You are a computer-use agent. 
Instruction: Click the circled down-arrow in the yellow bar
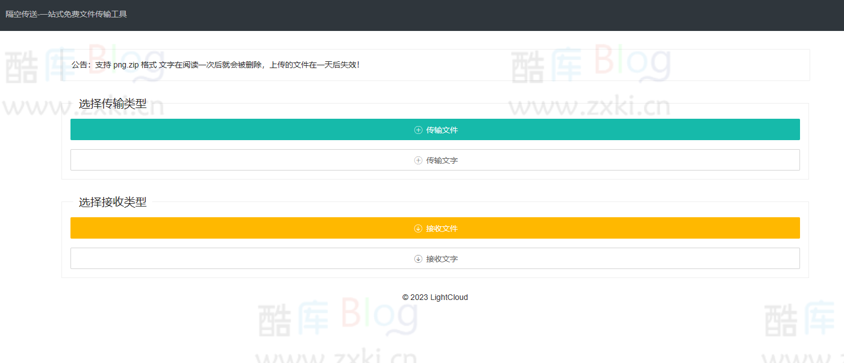pyautogui.click(x=418, y=228)
